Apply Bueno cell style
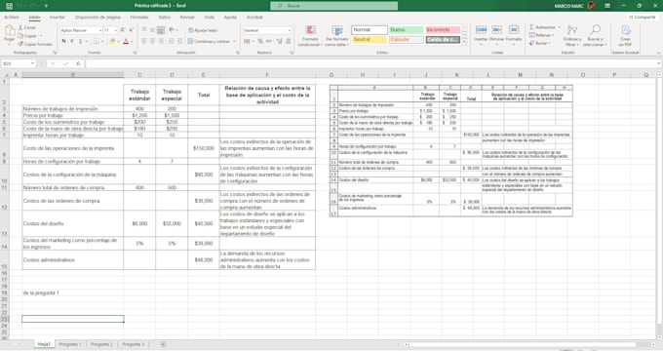The width and height of the screenshot is (663, 351). click(x=406, y=30)
